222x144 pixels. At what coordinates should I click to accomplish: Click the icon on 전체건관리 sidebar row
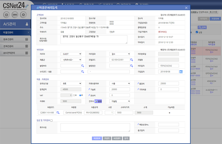27,46
